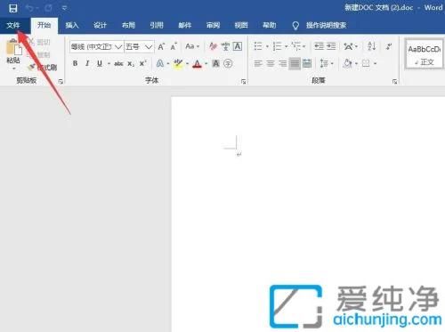Screen dimensions: 445x332
Task: Click the Increase Indent icon
Action: coord(331,46)
